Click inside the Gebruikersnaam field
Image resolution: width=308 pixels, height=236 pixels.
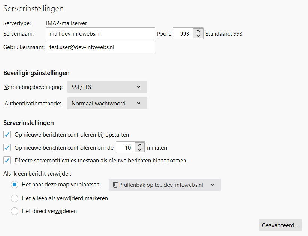100,47
